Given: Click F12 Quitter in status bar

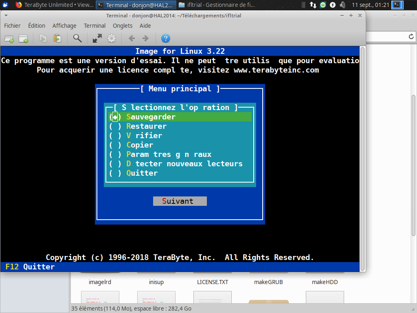Looking at the screenshot, I should tap(30, 267).
